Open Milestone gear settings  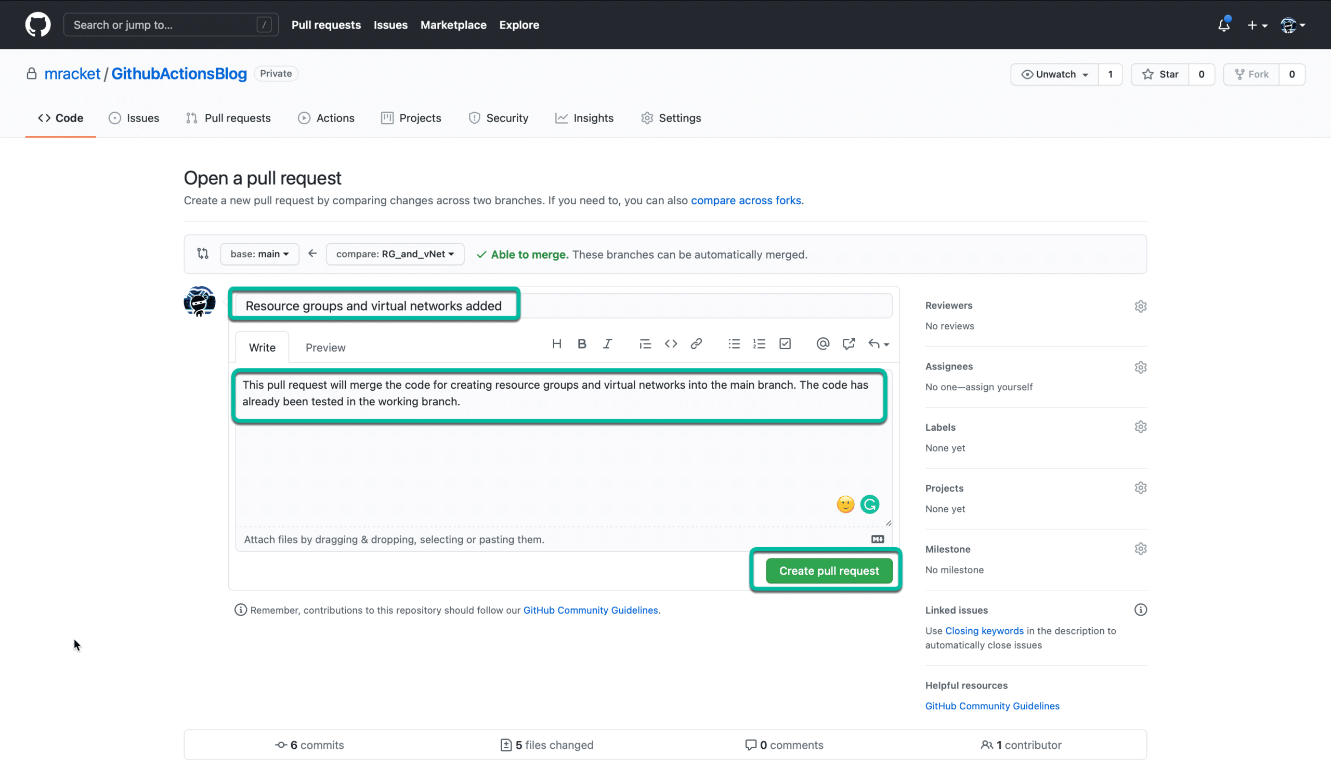click(x=1141, y=549)
